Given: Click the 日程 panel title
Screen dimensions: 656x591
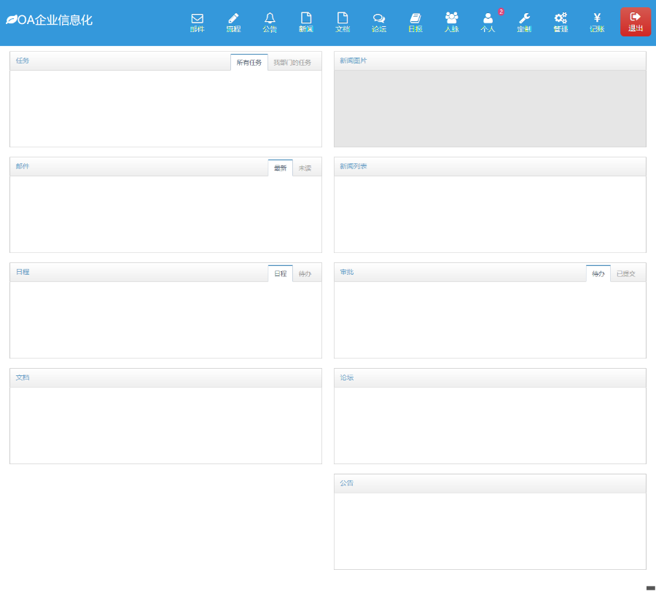Looking at the screenshot, I should (23, 272).
